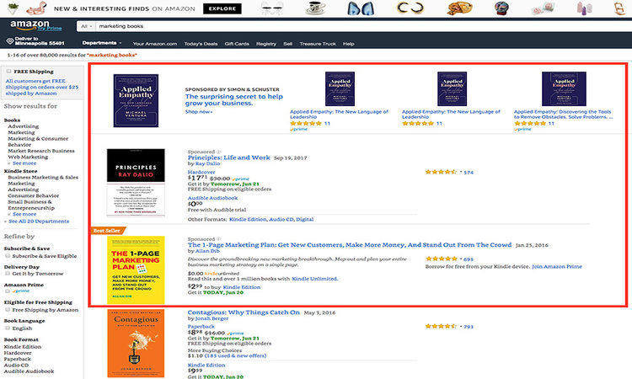The image size is (632, 379).
Task: Open Contagious book cover image
Action: tap(136, 343)
